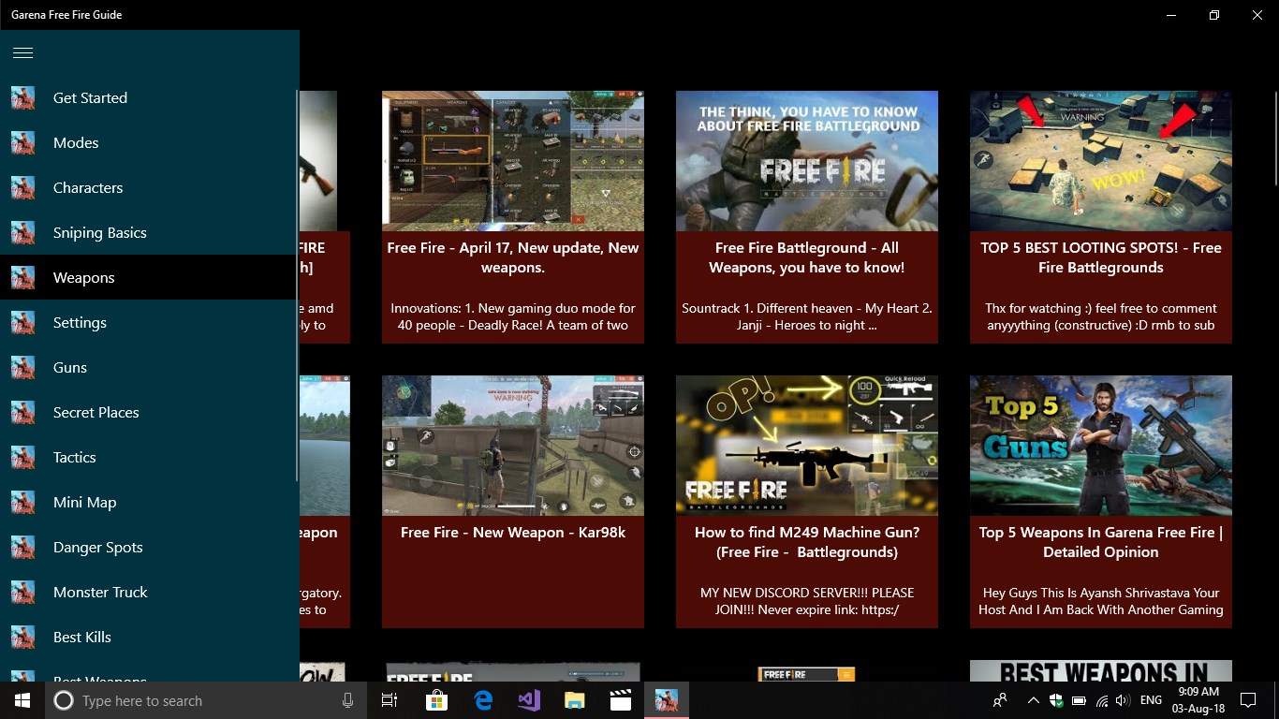Click 'TOP 5 BEST LOOTING SPOTS!' title
1279x719 pixels.
point(1101,257)
